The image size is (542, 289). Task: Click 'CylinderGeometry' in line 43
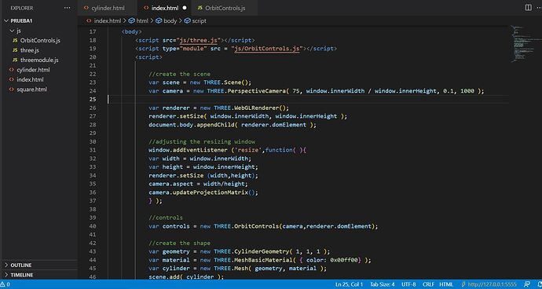coord(262,251)
